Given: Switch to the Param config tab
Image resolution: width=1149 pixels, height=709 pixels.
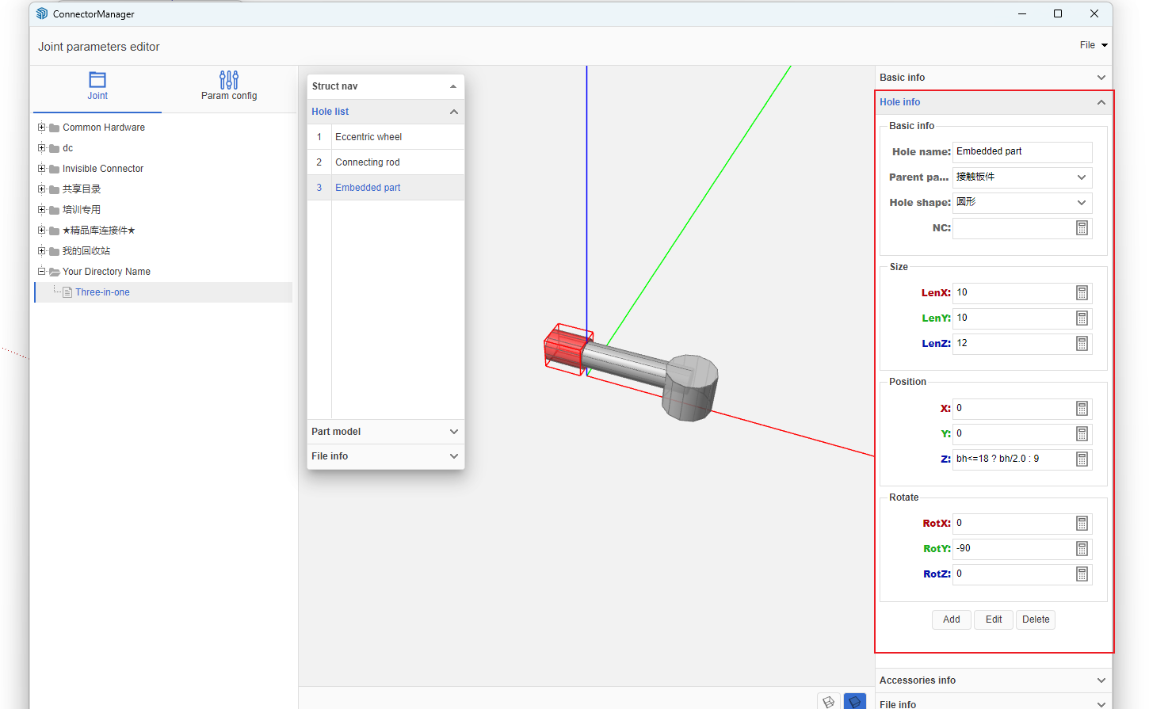Looking at the screenshot, I should pos(229,86).
